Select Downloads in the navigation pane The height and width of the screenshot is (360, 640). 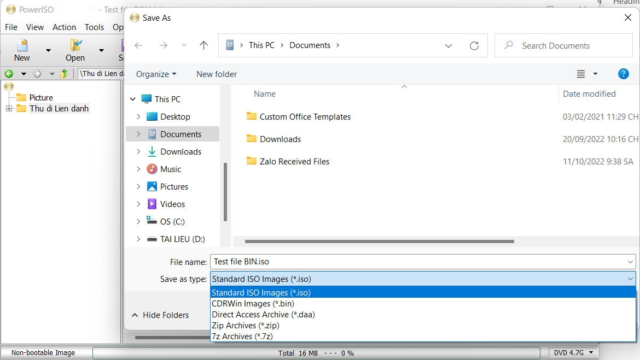181,152
